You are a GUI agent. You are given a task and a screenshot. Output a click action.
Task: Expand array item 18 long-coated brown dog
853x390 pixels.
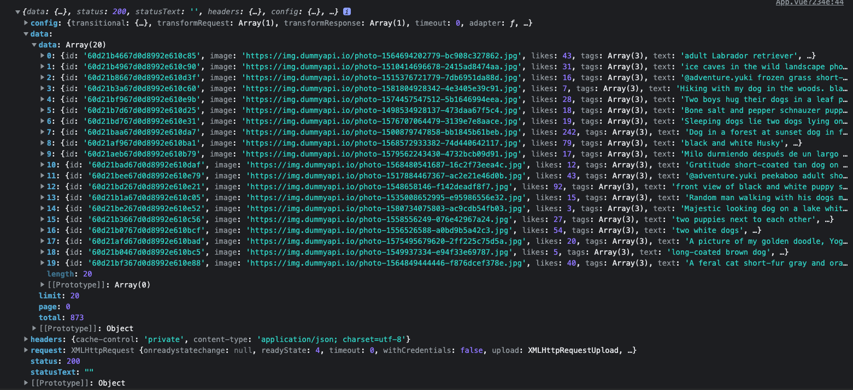pos(43,252)
